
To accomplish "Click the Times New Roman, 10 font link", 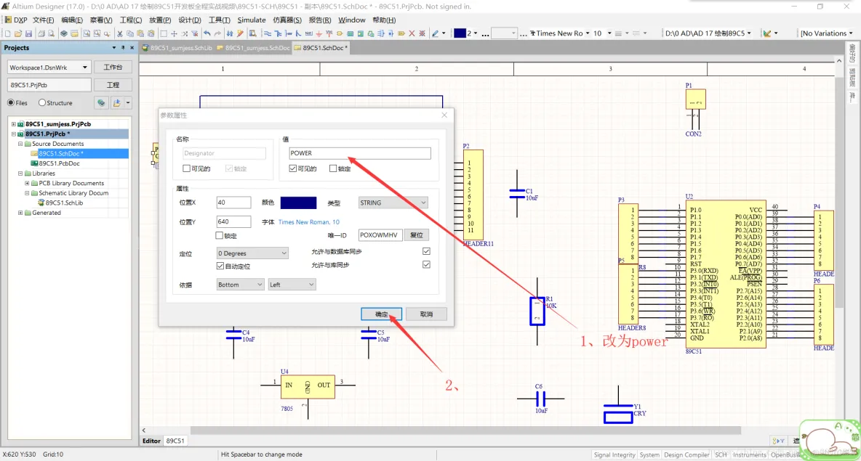I will tap(308, 222).
